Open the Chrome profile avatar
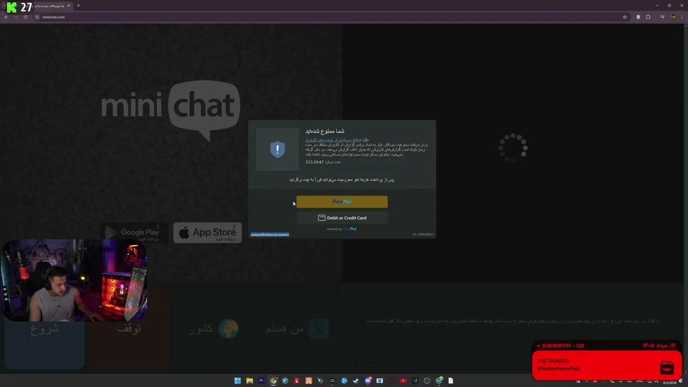 point(672,17)
